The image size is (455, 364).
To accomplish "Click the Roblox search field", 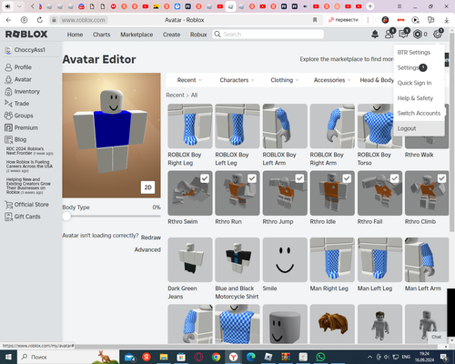I will coord(268,35).
